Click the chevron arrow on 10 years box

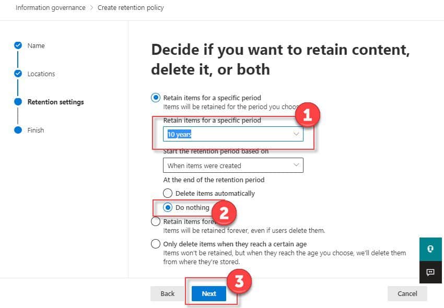[x=296, y=134]
